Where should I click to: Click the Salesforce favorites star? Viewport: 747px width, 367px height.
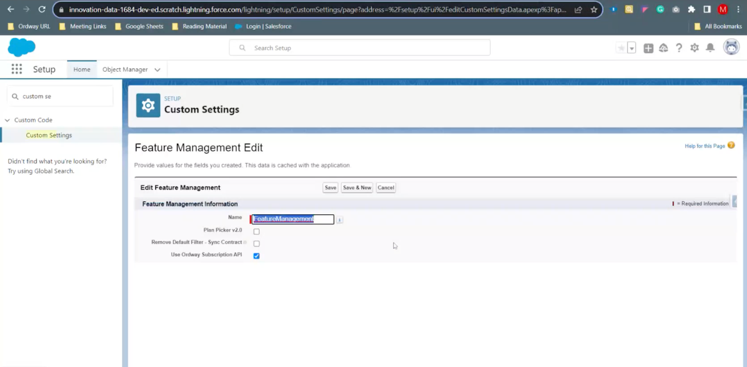621,48
